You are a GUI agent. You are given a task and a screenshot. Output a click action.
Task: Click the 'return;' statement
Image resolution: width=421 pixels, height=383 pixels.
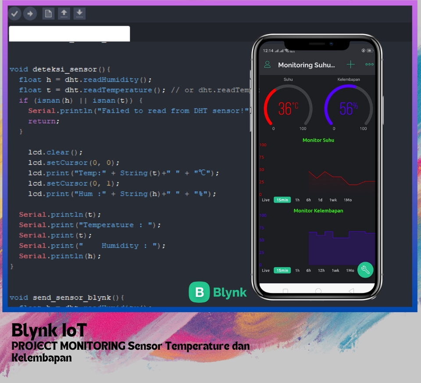pos(44,121)
